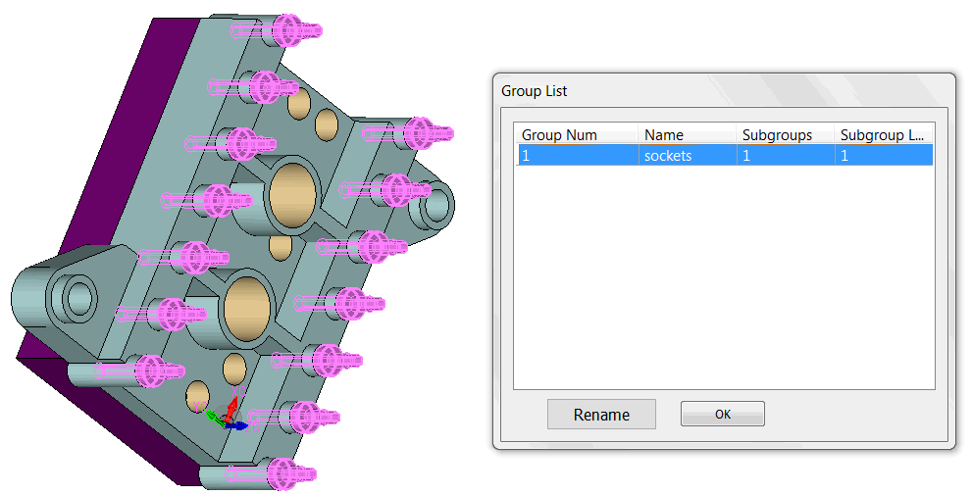972x495 pixels.
Task: Select the topmost pink socket screw
Action: [x=284, y=30]
